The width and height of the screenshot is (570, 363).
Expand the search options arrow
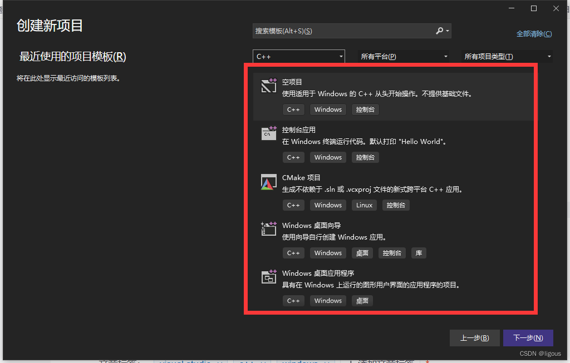point(448,31)
